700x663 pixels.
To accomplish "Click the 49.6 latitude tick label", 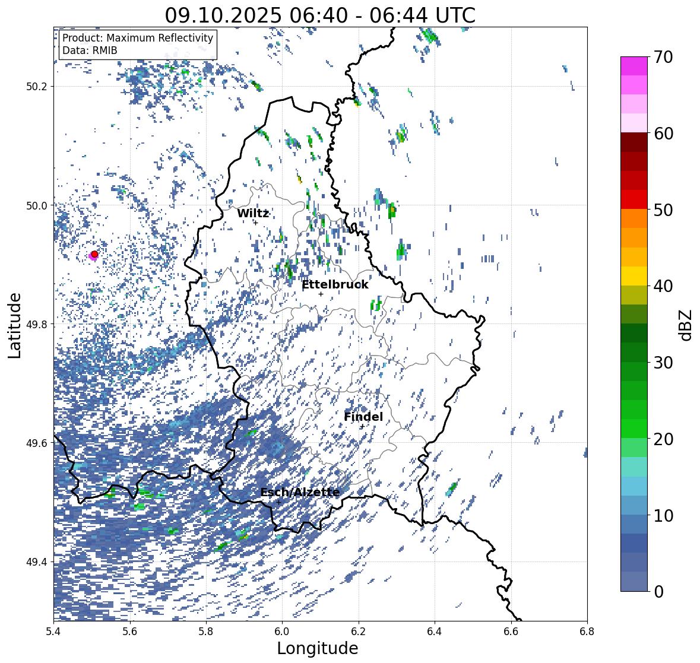I will click(x=37, y=443).
